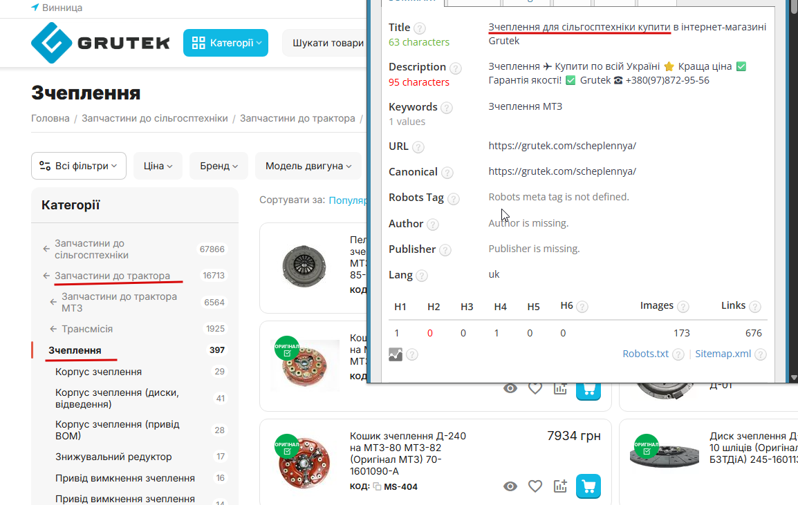Open Модель двигуна filter dropdown
Viewport: 798px width, 505px height.
click(x=308, y=166)
